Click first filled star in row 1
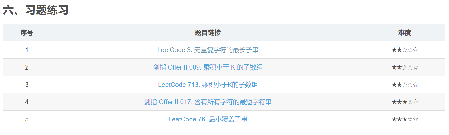Viewport: 449px width, 135px height. (394, 50)
